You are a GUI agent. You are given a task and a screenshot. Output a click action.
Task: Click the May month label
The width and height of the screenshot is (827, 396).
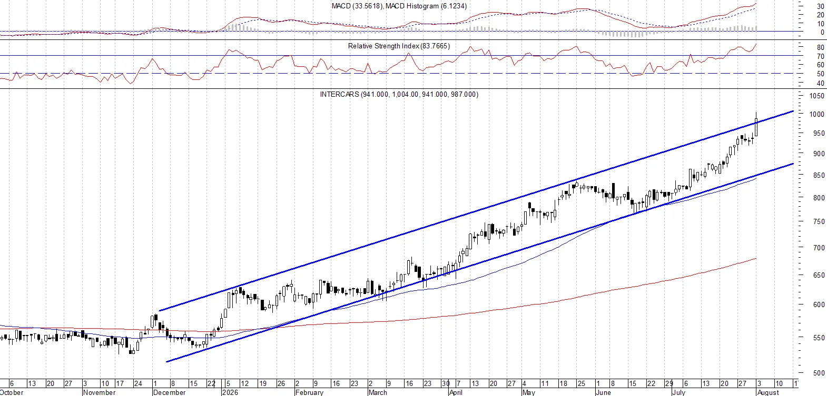(x=528, y=392)
